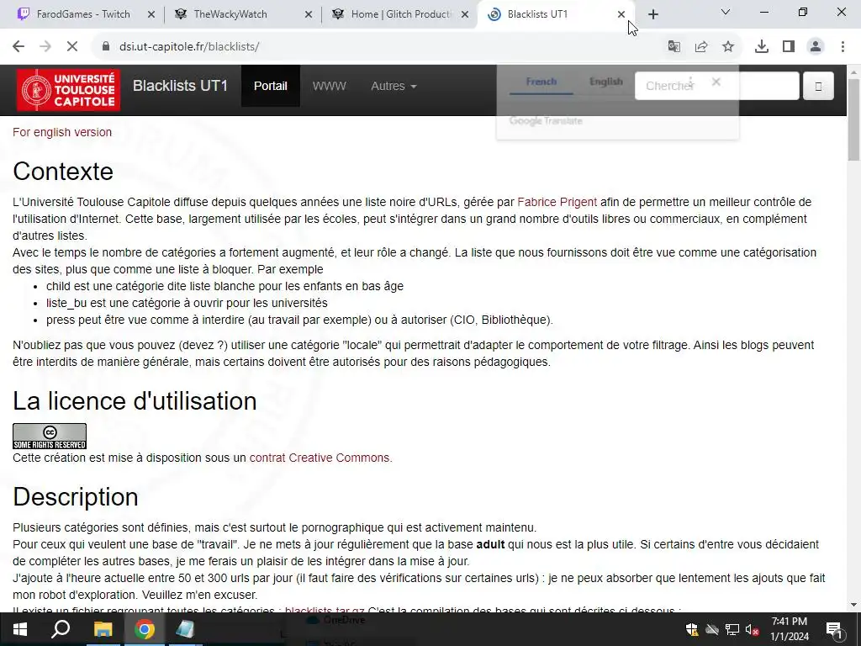Switch to FarodGames - Twitch tab
The height and width of the screenshot is (646, 861).
tap(82, 14)
